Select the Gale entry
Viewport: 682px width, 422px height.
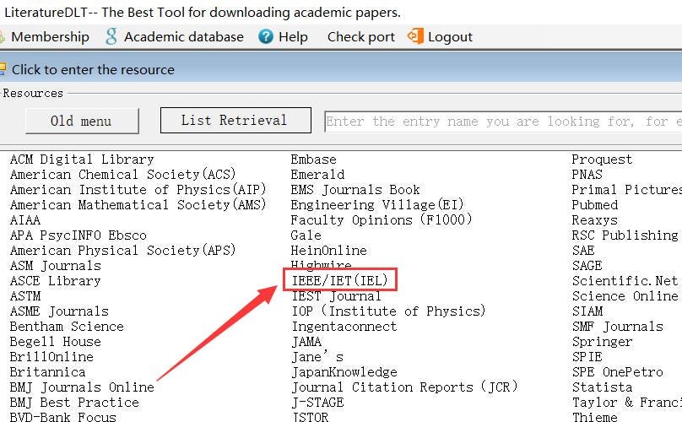point(306,235)
